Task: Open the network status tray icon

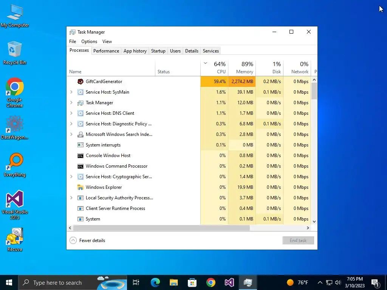Action: 329,282
